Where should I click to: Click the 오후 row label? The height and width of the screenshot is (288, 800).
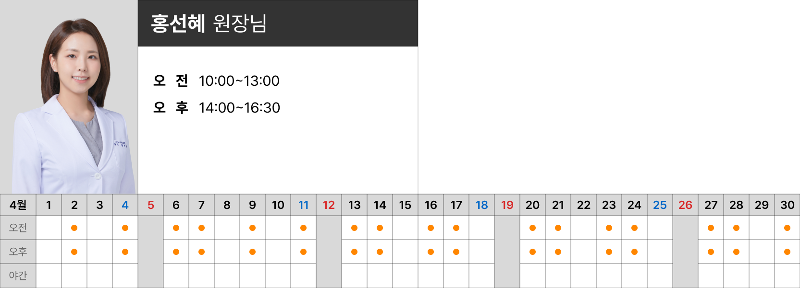[18, 252]
